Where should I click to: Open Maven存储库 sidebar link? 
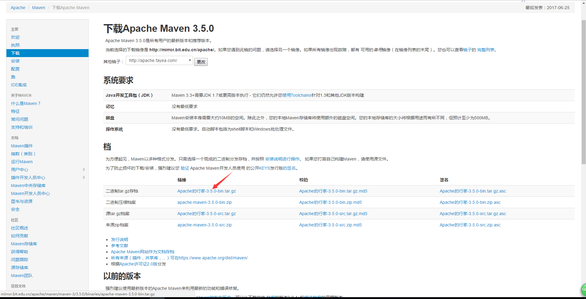(24, 244)
